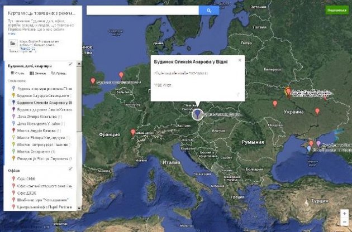Click the blue marker pin in Vienna
The width and height of the screenshot is (352, 232).
coord(197,114)
